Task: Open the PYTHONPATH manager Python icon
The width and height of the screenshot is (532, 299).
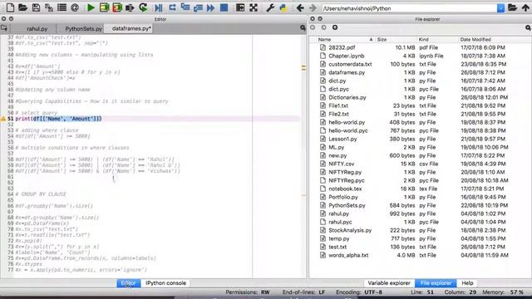Action: point(283,7)
